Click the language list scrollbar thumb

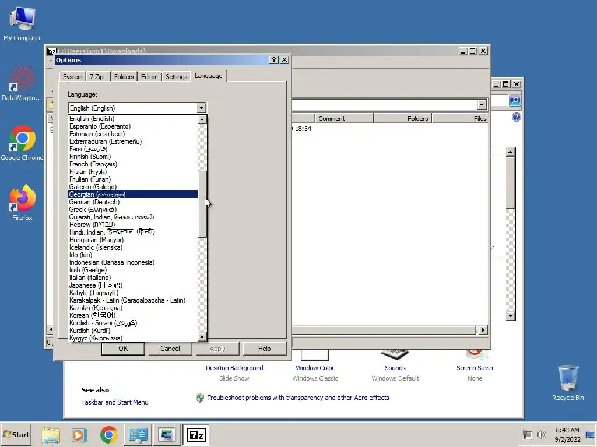[x=202, y=204]
